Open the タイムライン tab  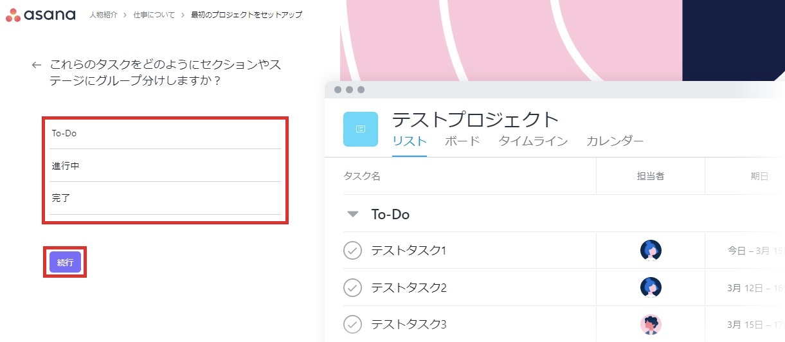pyautogui.click(x=533, y=141)
